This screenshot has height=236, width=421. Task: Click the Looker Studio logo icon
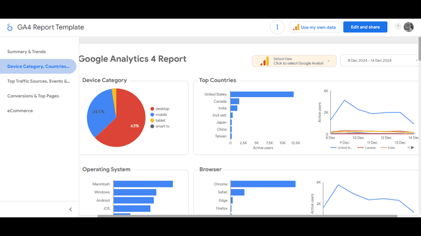9,27
